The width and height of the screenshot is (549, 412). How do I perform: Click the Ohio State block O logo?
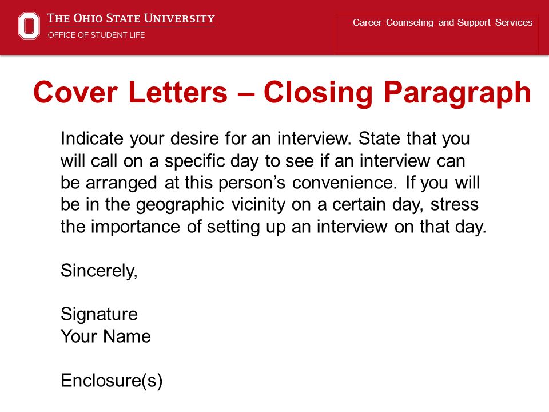click(x=29, y=26)
